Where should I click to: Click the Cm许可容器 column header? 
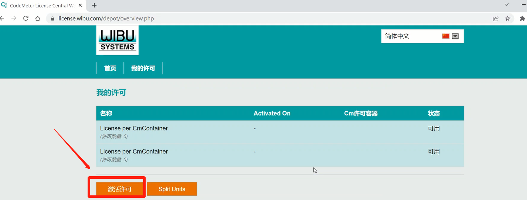click(x=361, y=113)
